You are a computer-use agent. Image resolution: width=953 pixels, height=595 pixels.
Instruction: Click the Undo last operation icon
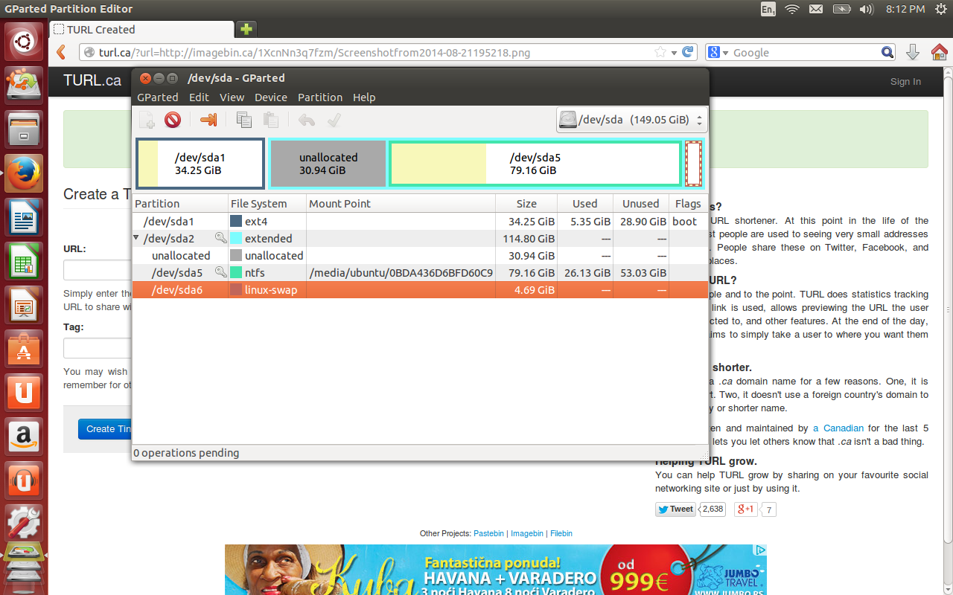[307, 120]
